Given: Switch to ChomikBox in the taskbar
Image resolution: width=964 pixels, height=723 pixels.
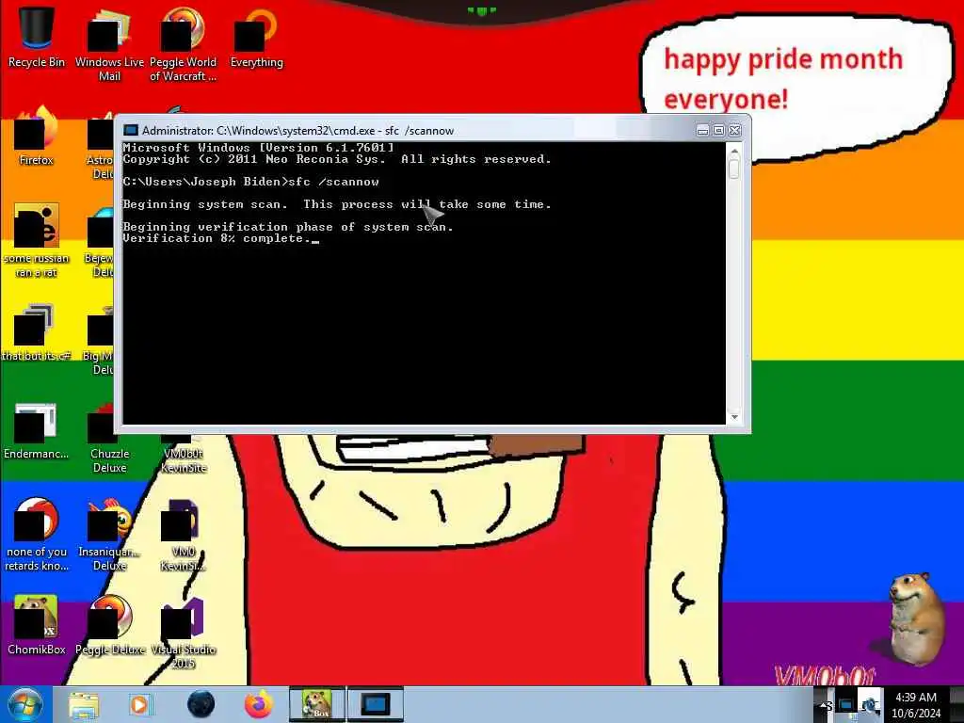Looking at the screenshot, I should (x=316, y=704).
